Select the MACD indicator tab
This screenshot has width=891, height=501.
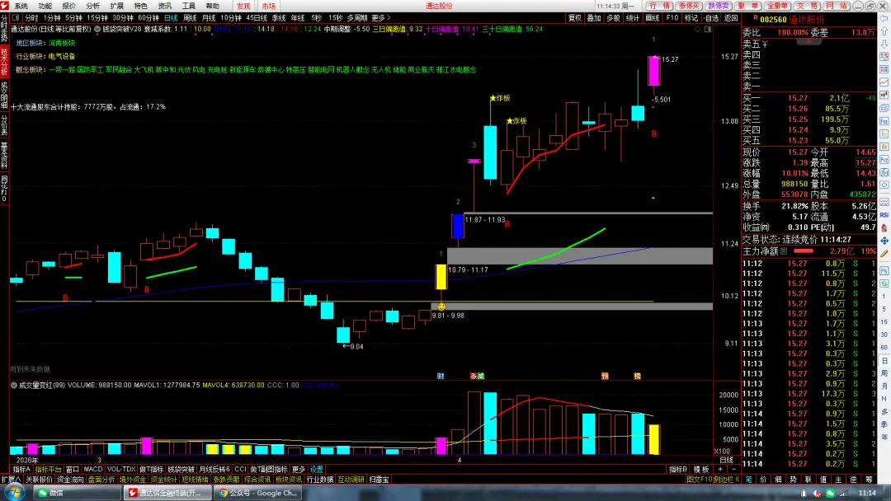pos(93,469)
